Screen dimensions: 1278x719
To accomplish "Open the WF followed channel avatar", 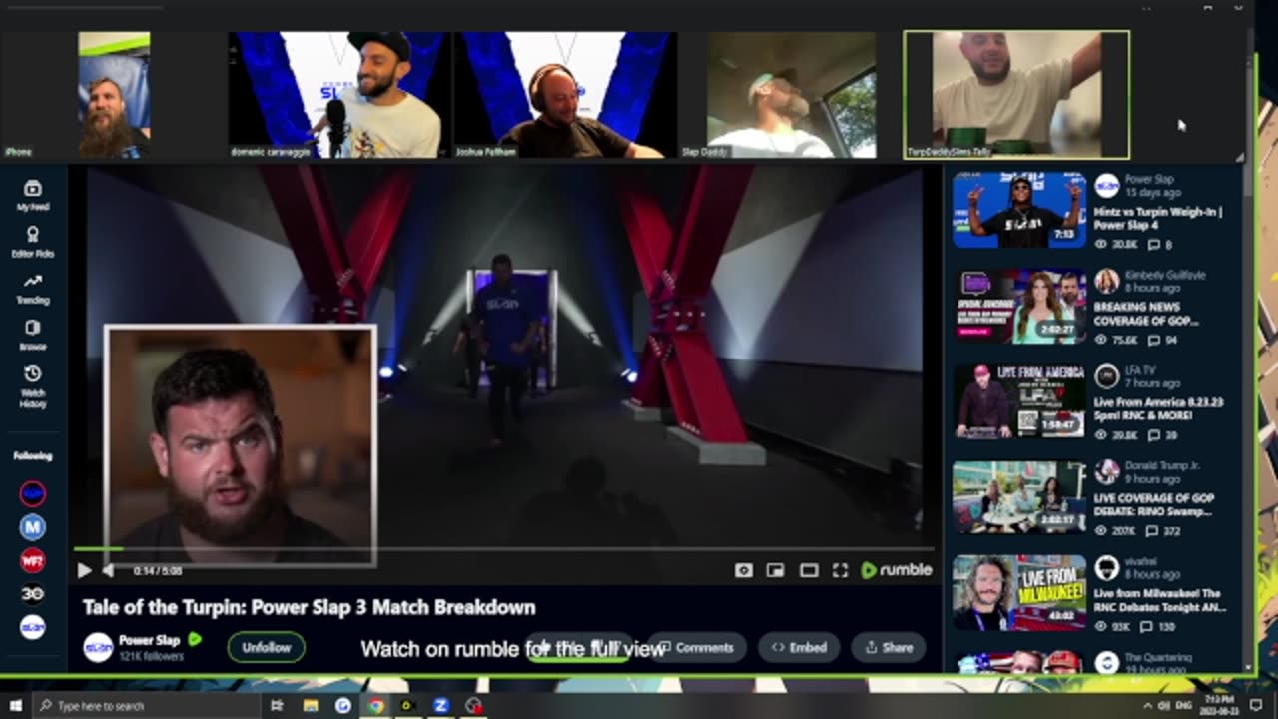I will [33, 560].
